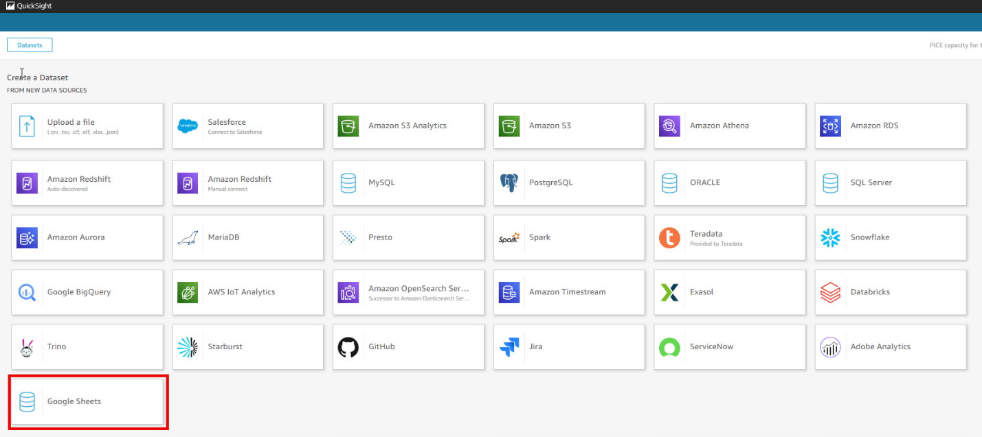Select the Amazon S3 label
The image size is (982, 437).
coord(550,126)
